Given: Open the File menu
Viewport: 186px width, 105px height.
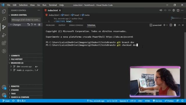Looking at the screenshot, I should point(8,5).
